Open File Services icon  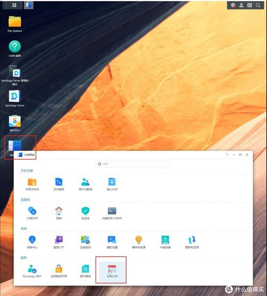(59, 184)
